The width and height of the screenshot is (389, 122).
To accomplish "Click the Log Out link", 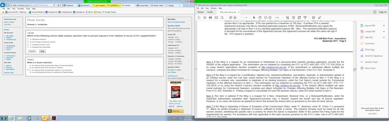I will click(7, 25).
